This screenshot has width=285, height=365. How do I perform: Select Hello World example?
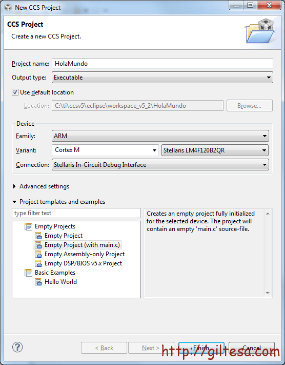[60, 282]
